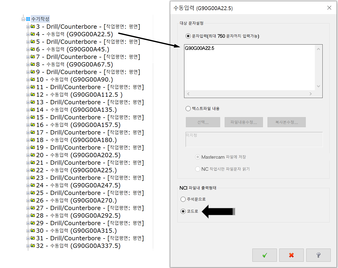338x268 pixels.
Task: Select row 21 Drill/Counterbore operation text
Action: point(90,162)
